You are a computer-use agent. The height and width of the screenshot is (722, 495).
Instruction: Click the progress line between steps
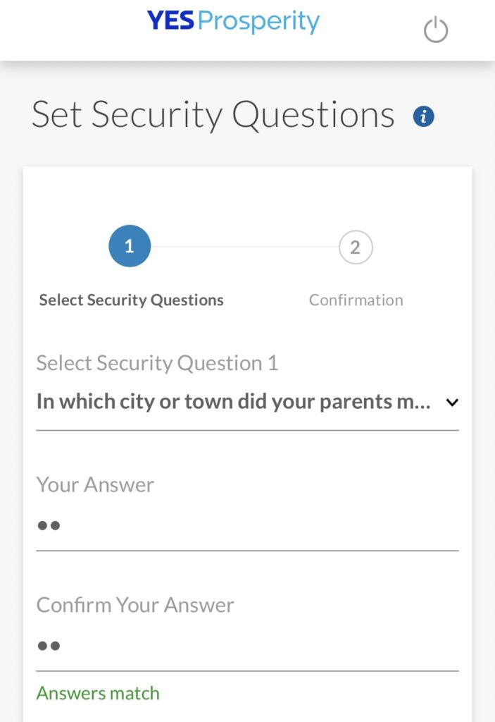tap(245, 246)
